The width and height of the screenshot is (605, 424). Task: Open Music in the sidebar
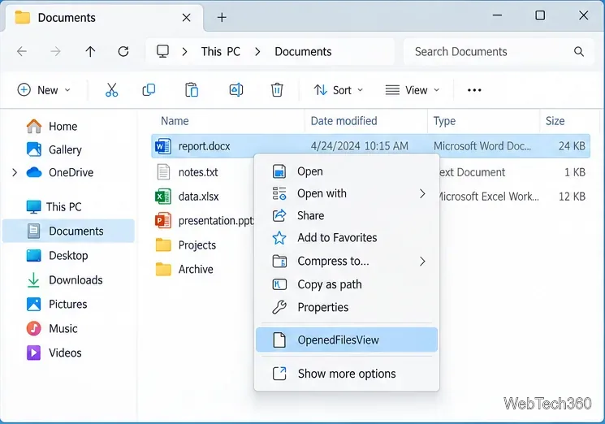pos(52,328)
